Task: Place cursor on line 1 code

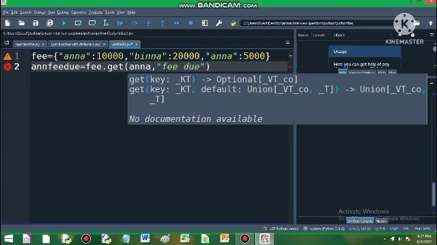Action: 151,56
